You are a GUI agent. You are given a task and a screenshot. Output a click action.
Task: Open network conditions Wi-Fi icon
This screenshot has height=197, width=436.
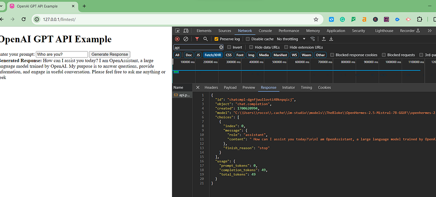(313, 39)
